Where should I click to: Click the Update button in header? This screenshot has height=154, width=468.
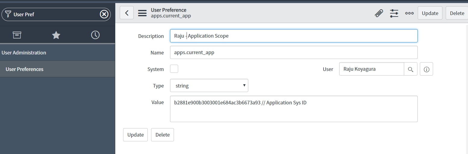430,13
